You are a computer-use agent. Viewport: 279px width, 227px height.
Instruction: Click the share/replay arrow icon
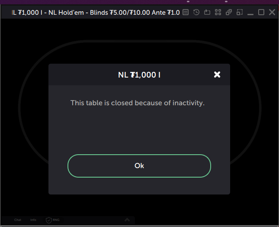click(x=207, y=13)
